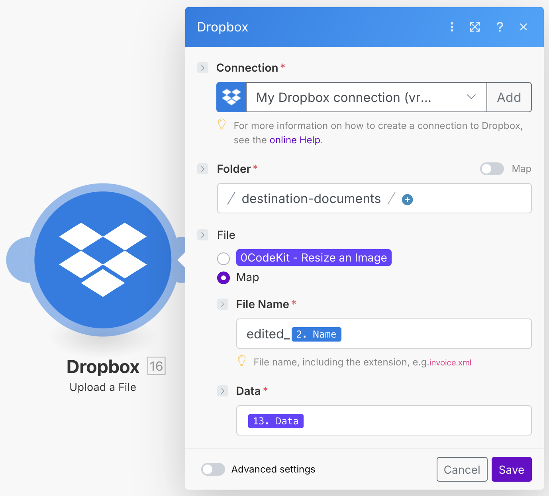
Task: Click the 'Dropbox' module label below the circle
Action: 103,367
